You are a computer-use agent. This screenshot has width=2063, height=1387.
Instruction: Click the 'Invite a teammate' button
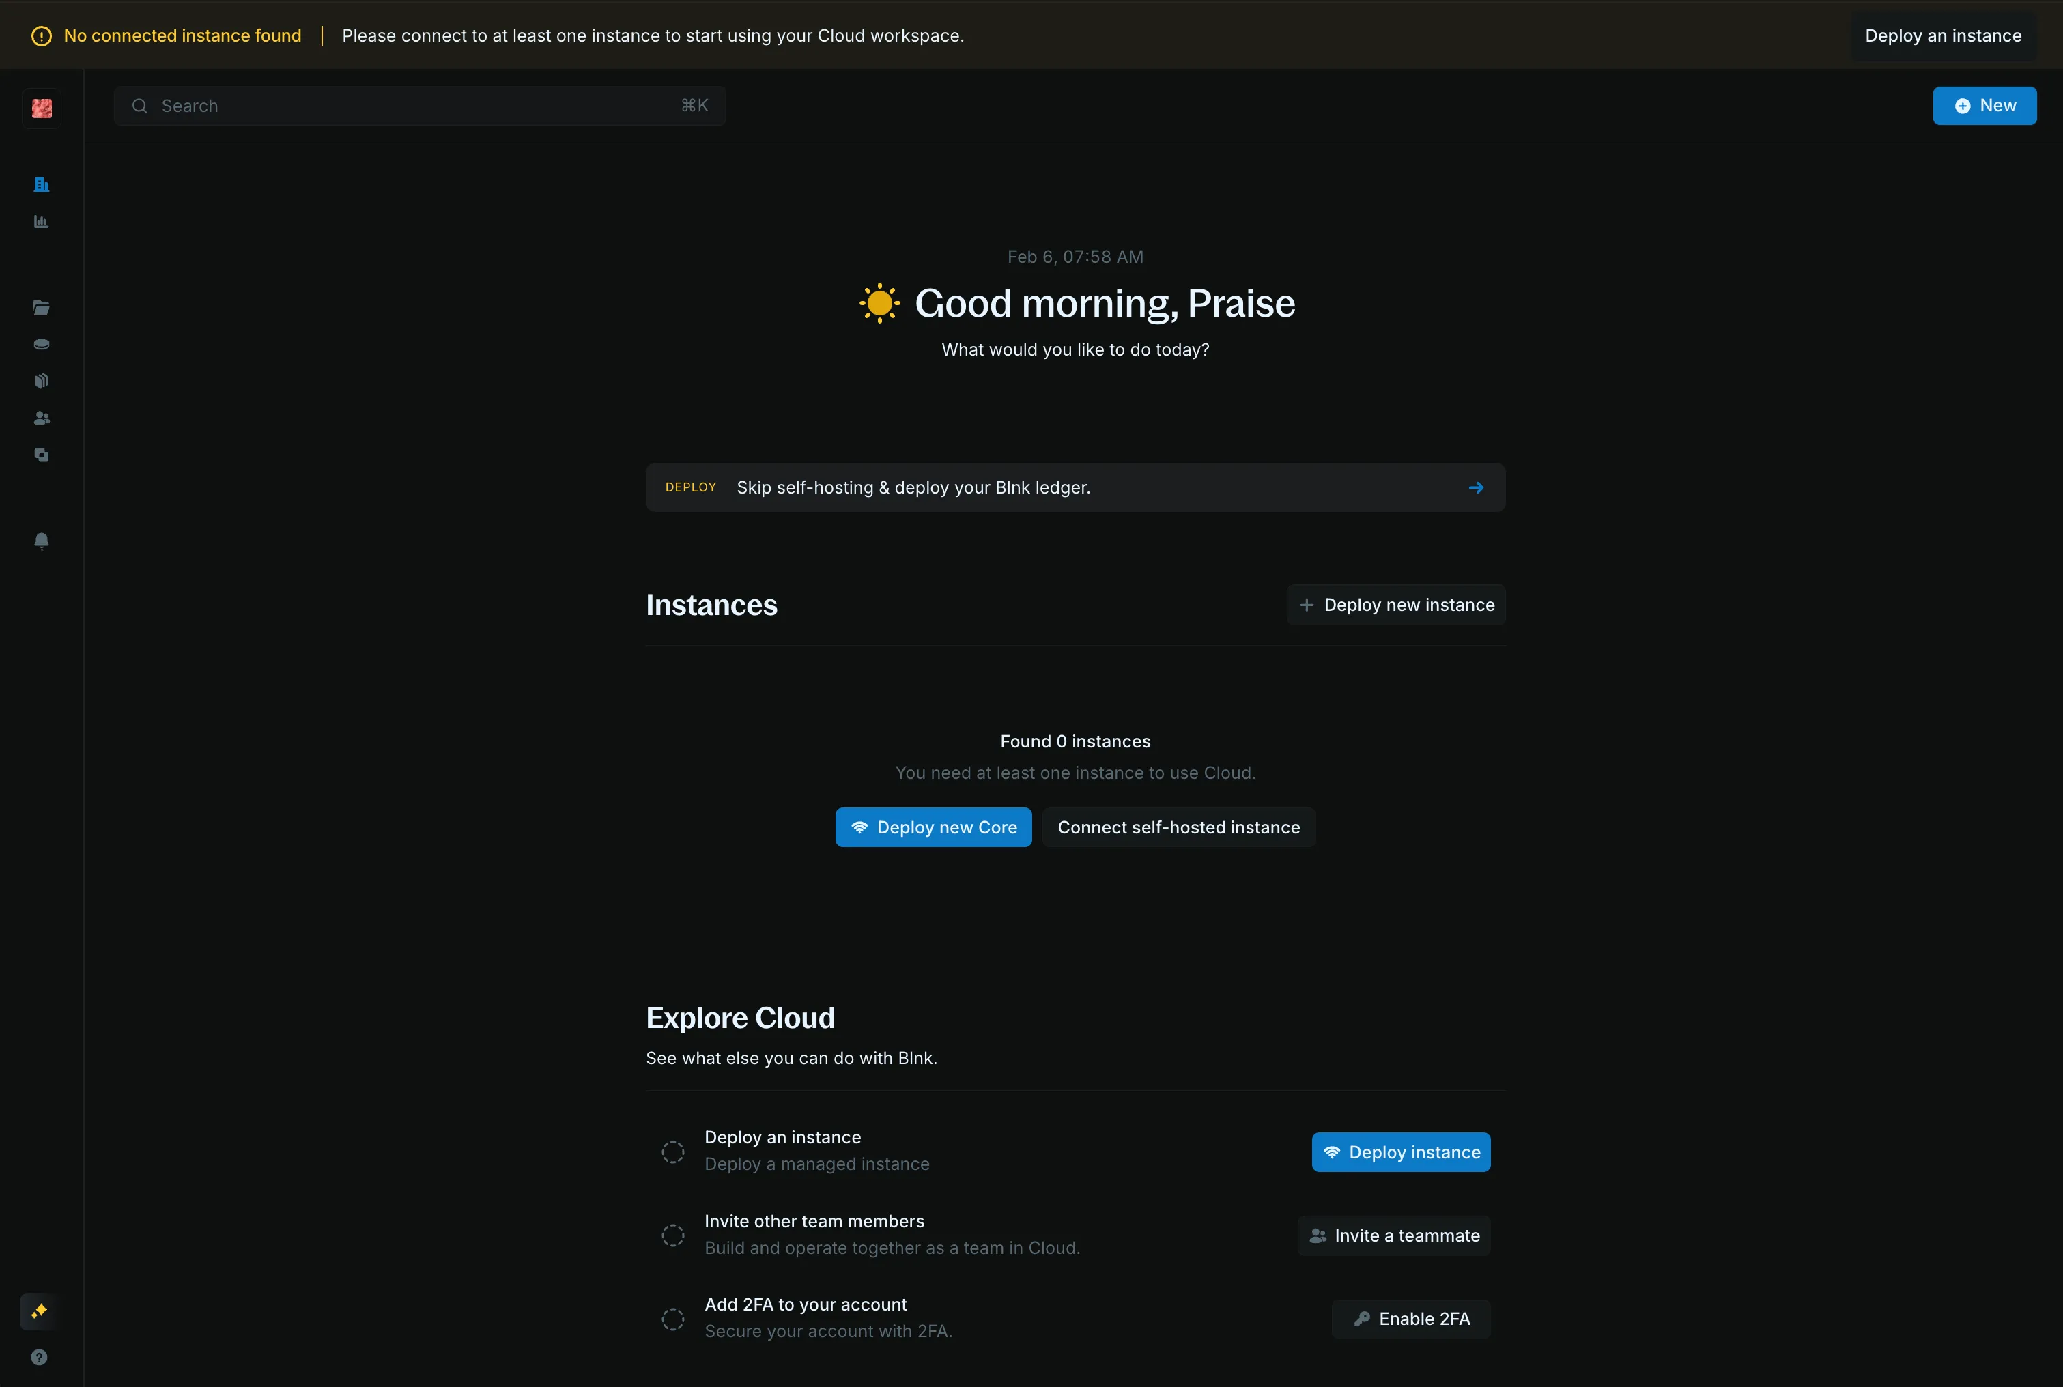coord(1393,1235)
